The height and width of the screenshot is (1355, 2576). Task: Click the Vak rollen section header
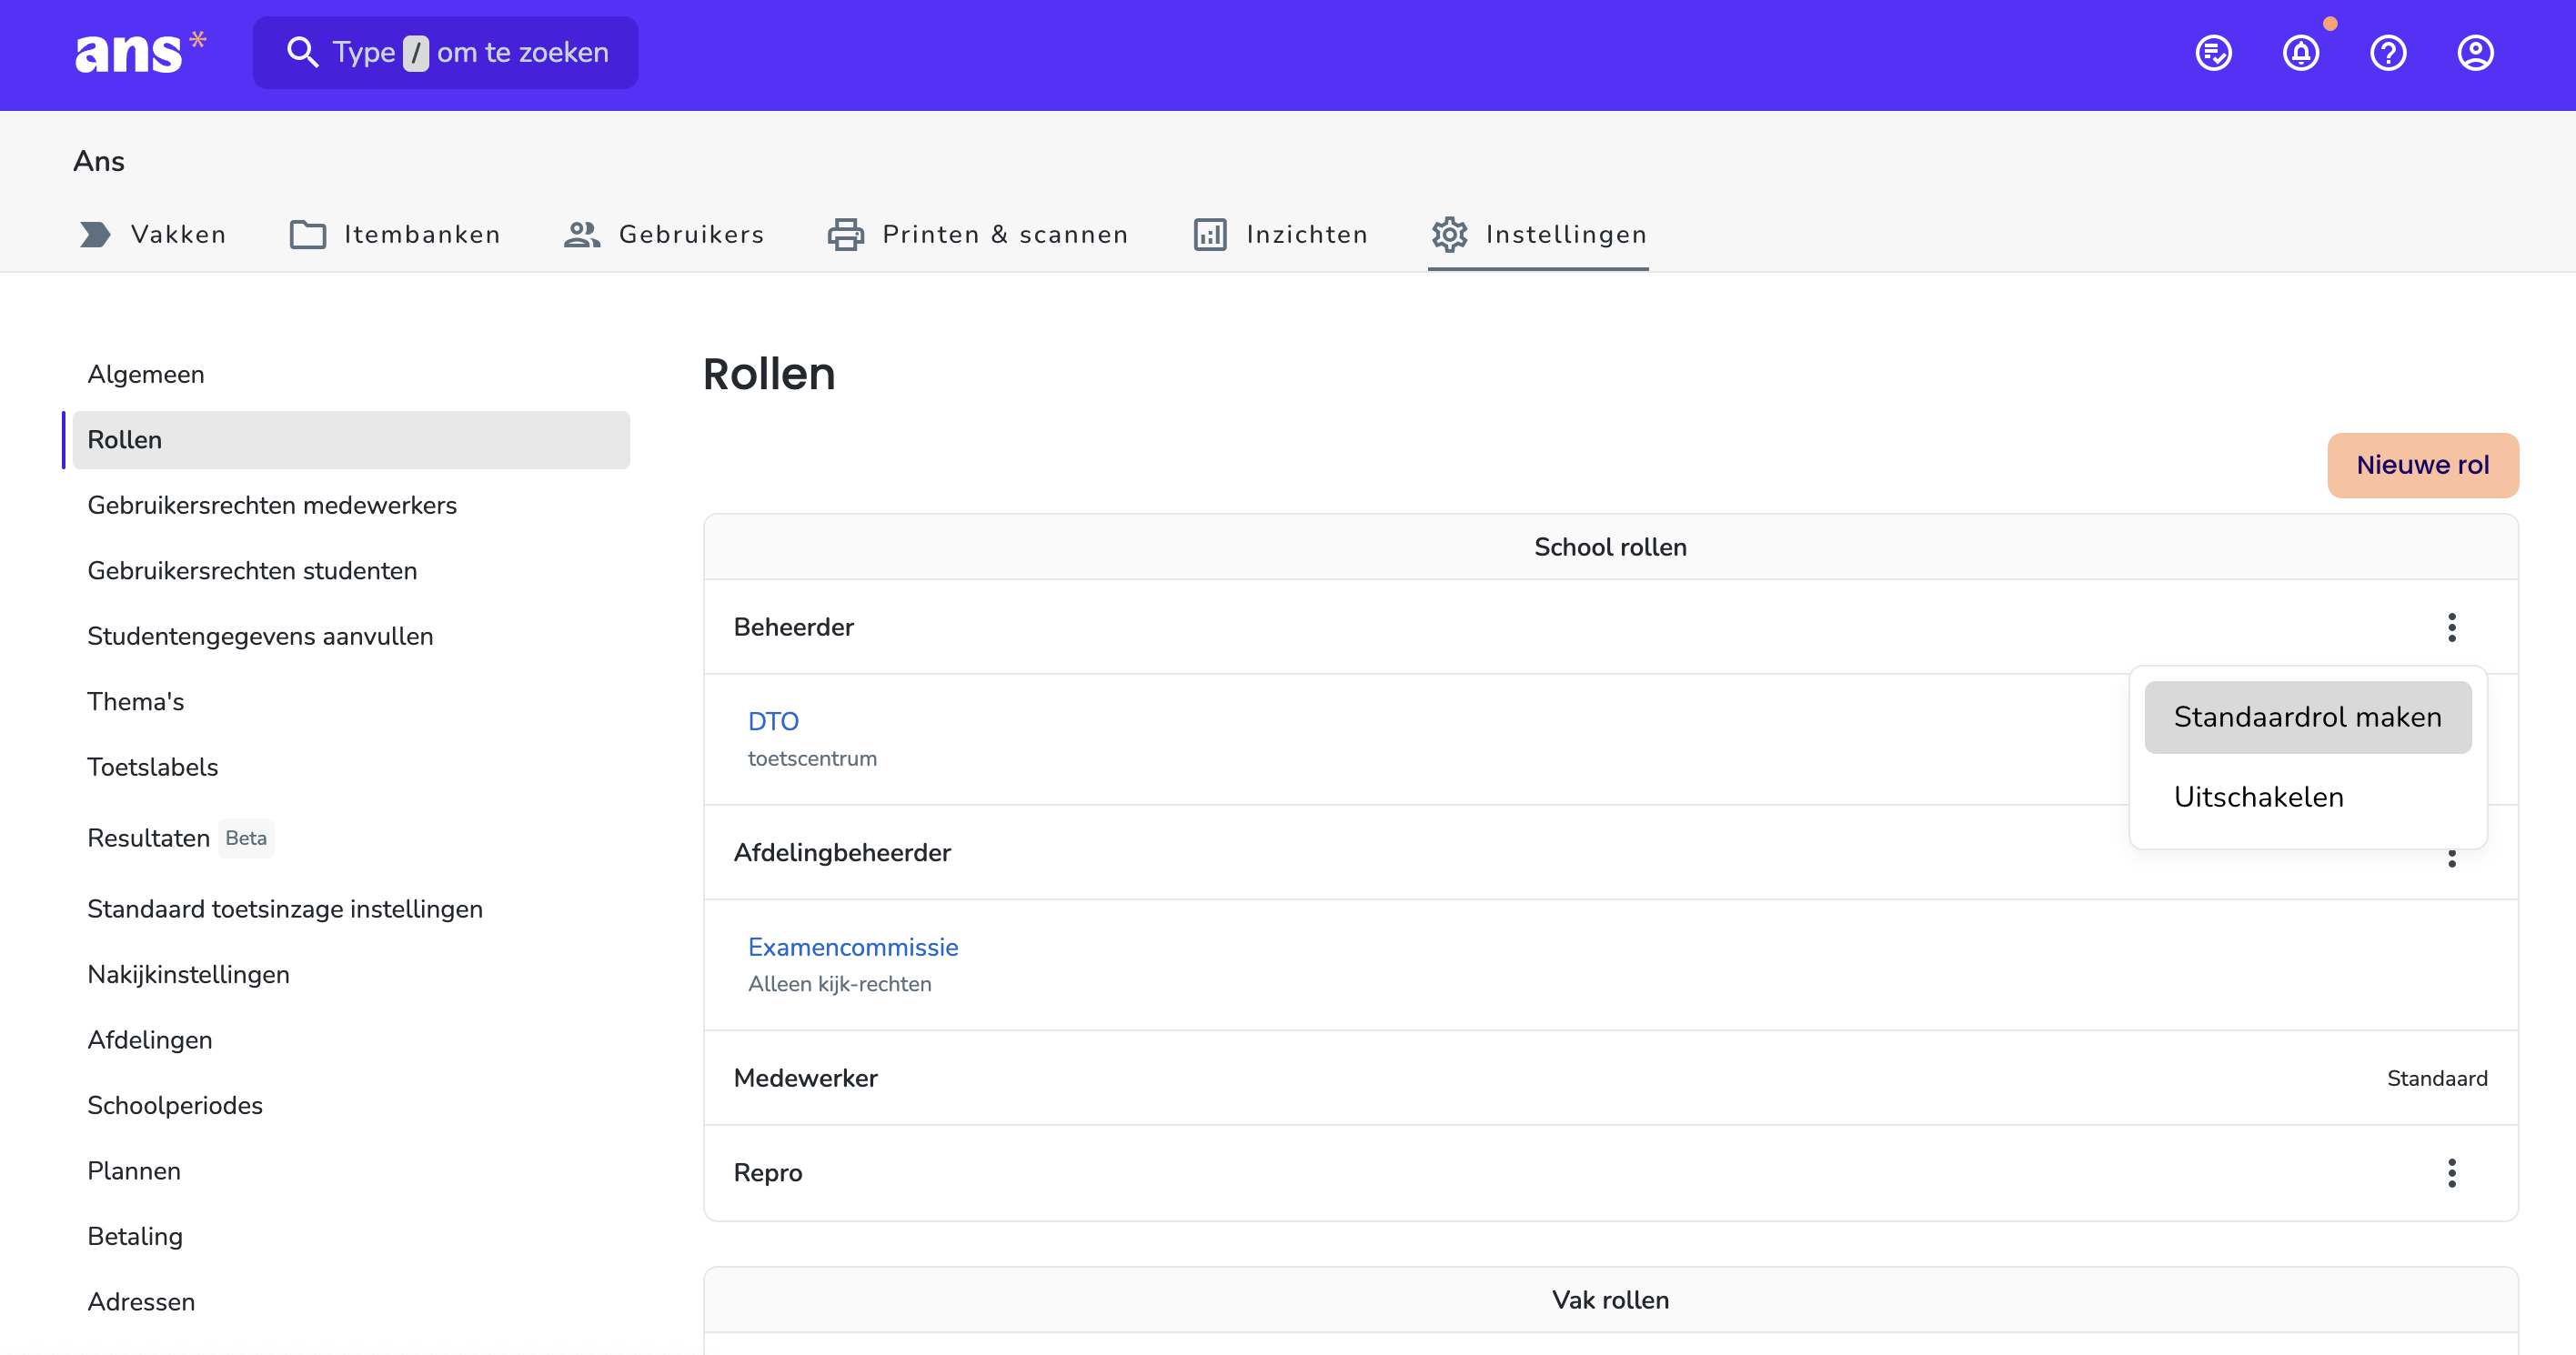[x=1610, y=1300]
